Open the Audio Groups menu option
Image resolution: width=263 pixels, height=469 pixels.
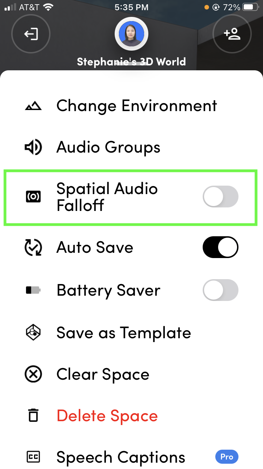pyautogui.click(x=131, y=147)
